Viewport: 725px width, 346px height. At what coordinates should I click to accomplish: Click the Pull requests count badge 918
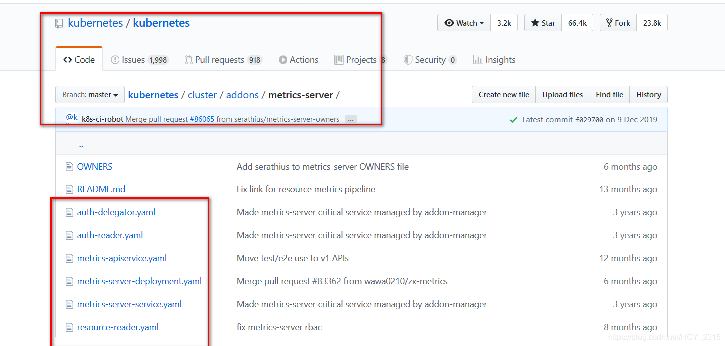coord(255,60)
